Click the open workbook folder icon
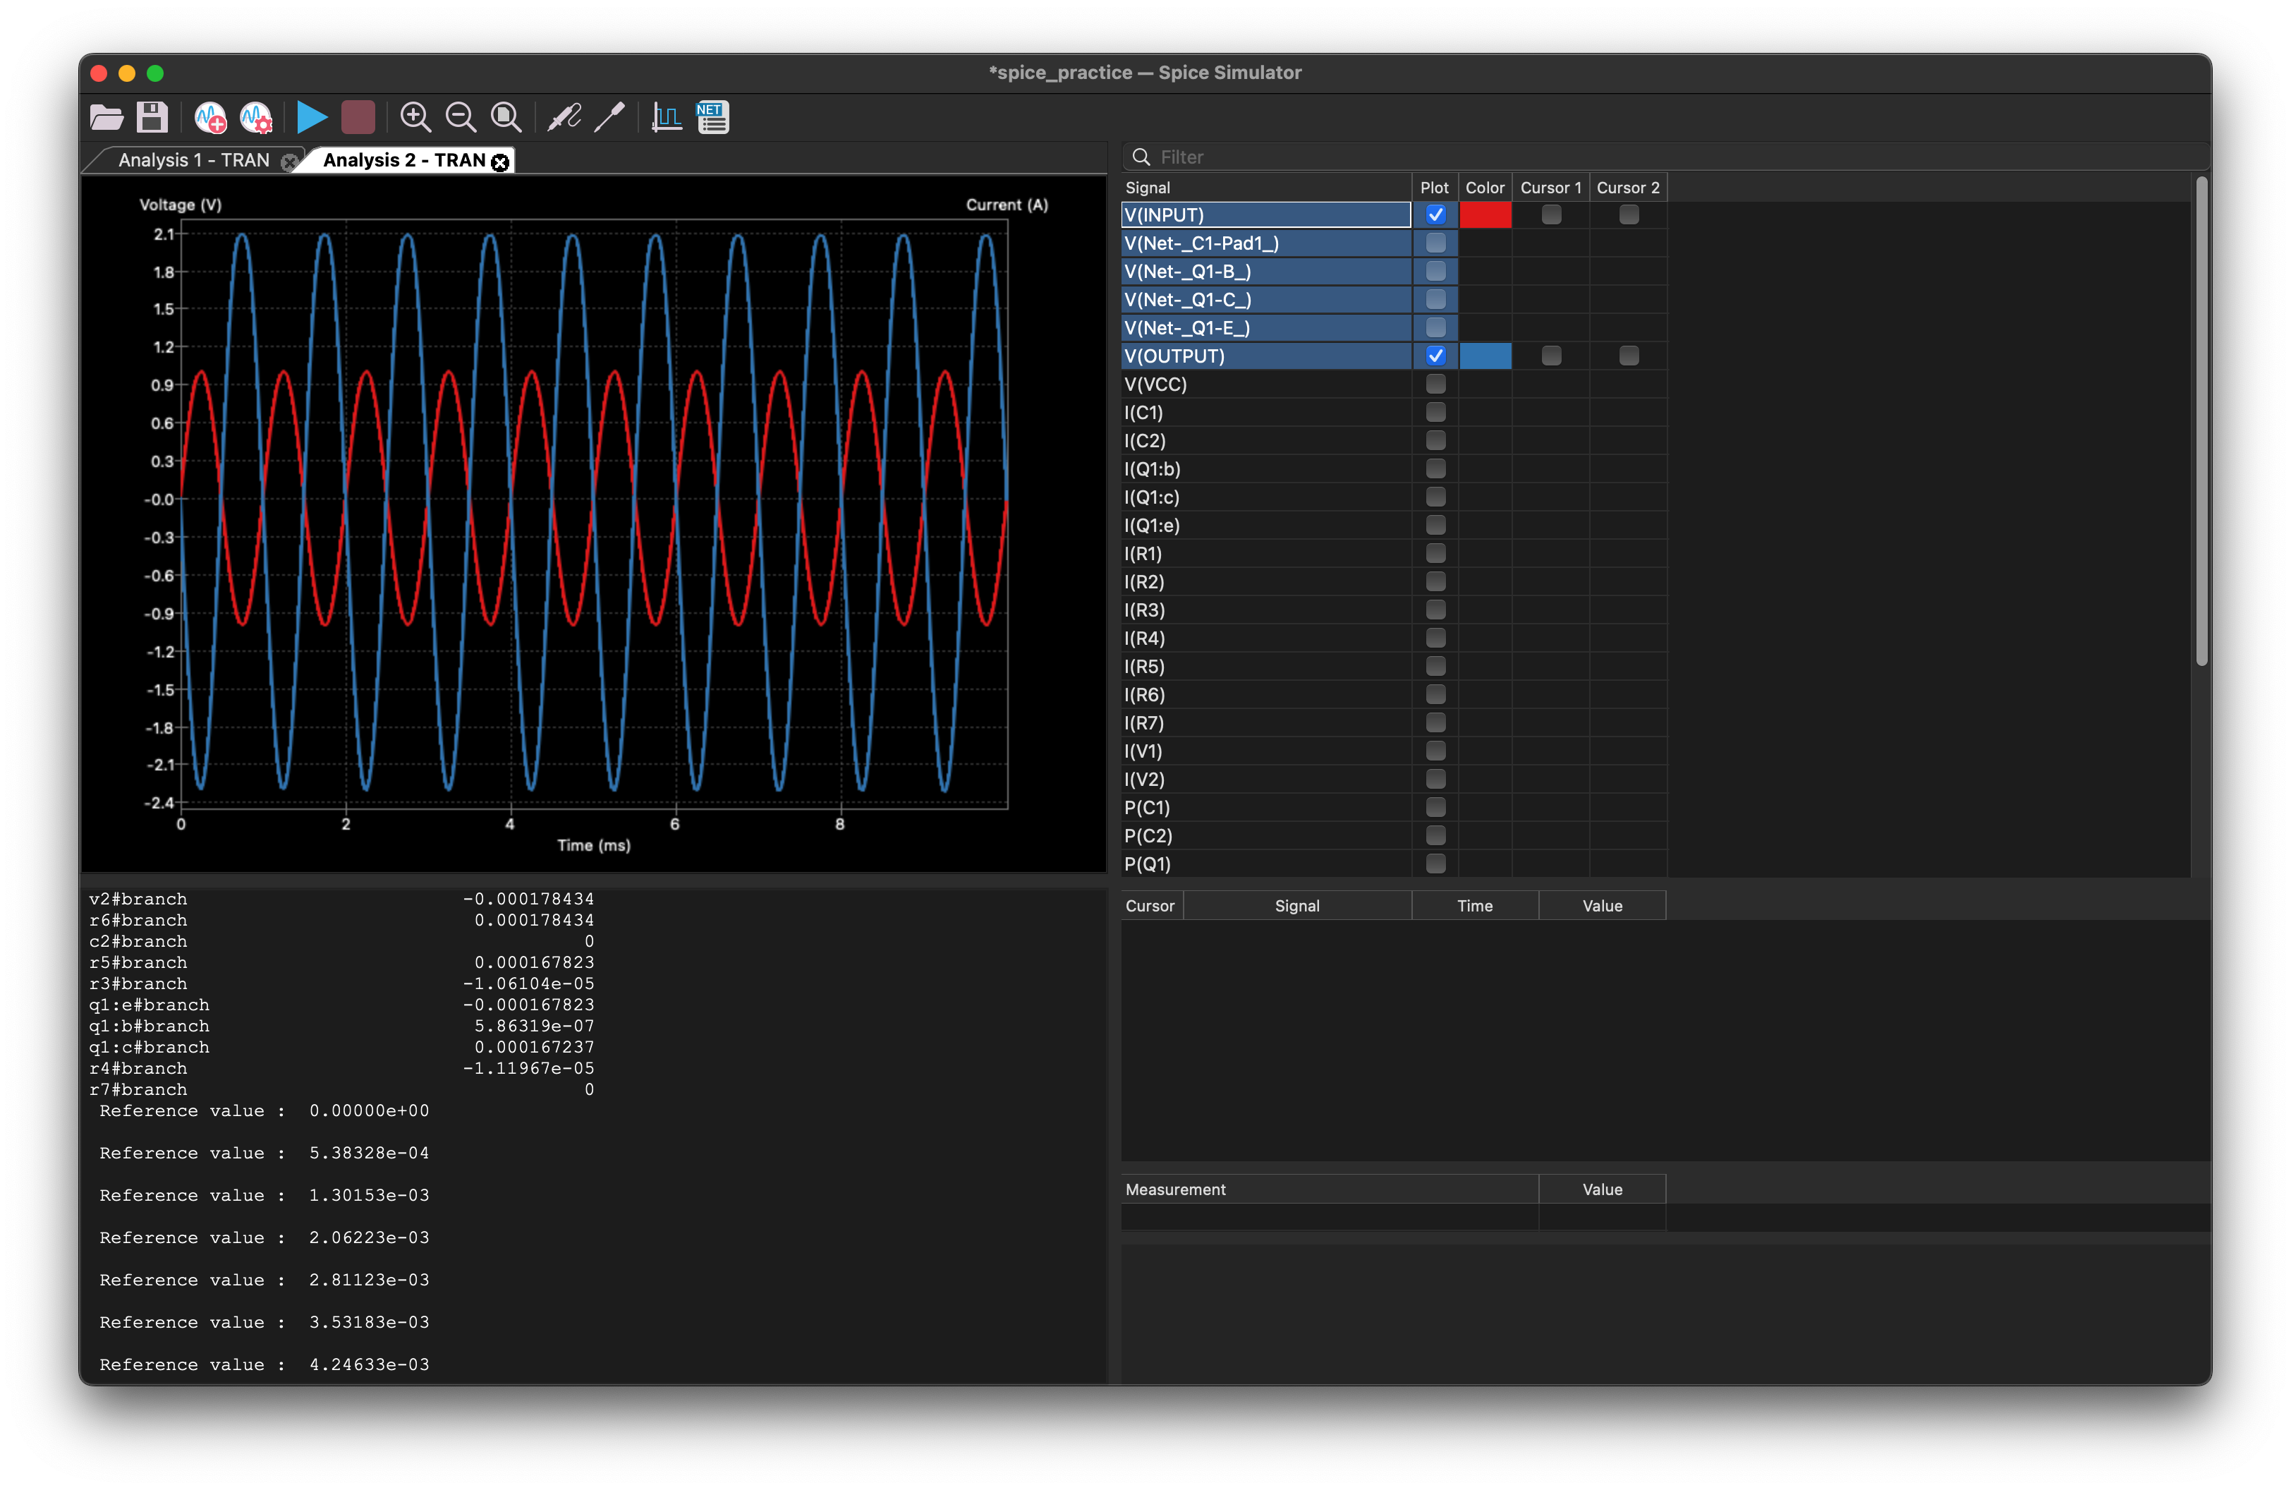 tap(106, 117)
